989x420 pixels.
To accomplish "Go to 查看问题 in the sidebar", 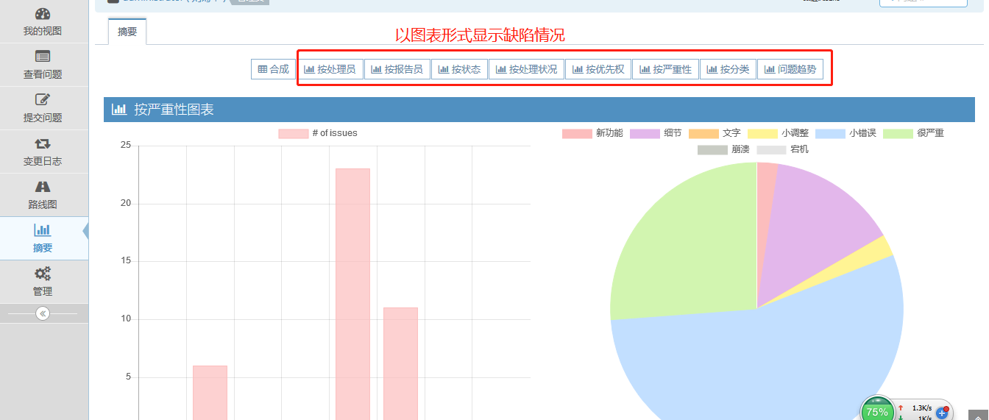I will coord(43,65).
